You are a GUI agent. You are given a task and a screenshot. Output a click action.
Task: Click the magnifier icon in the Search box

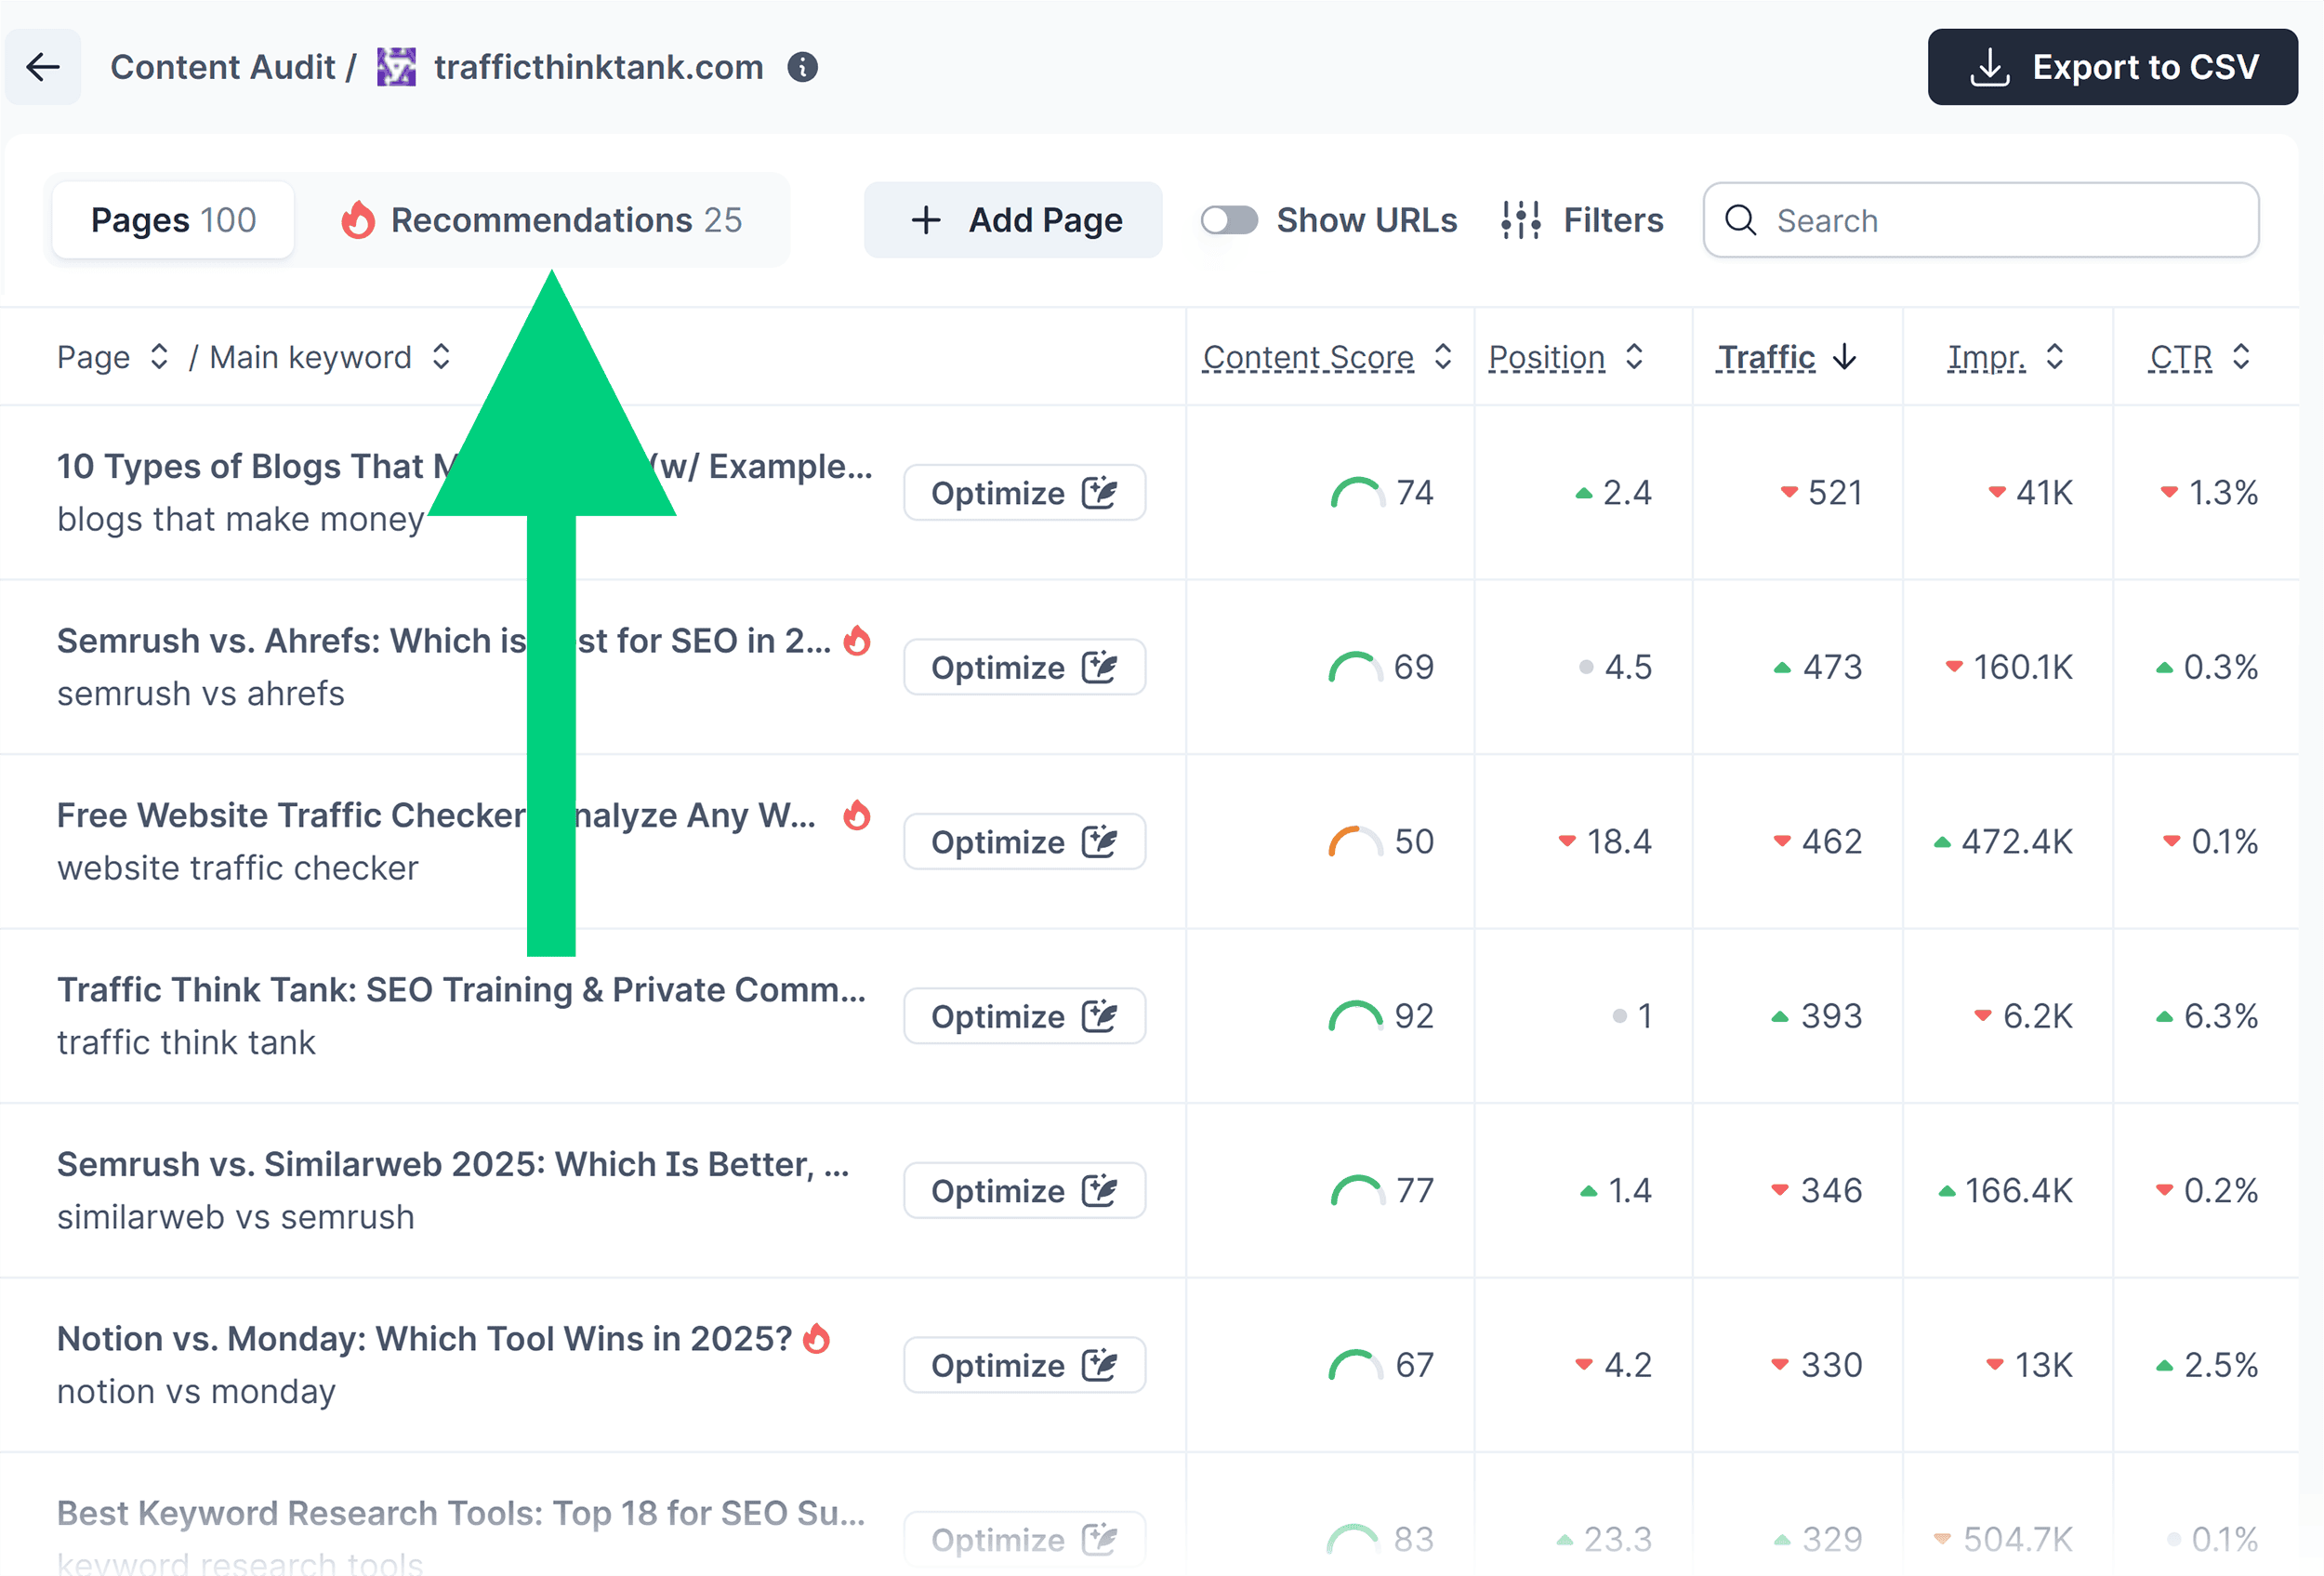pyautogui.click(x=1741, y=220)
